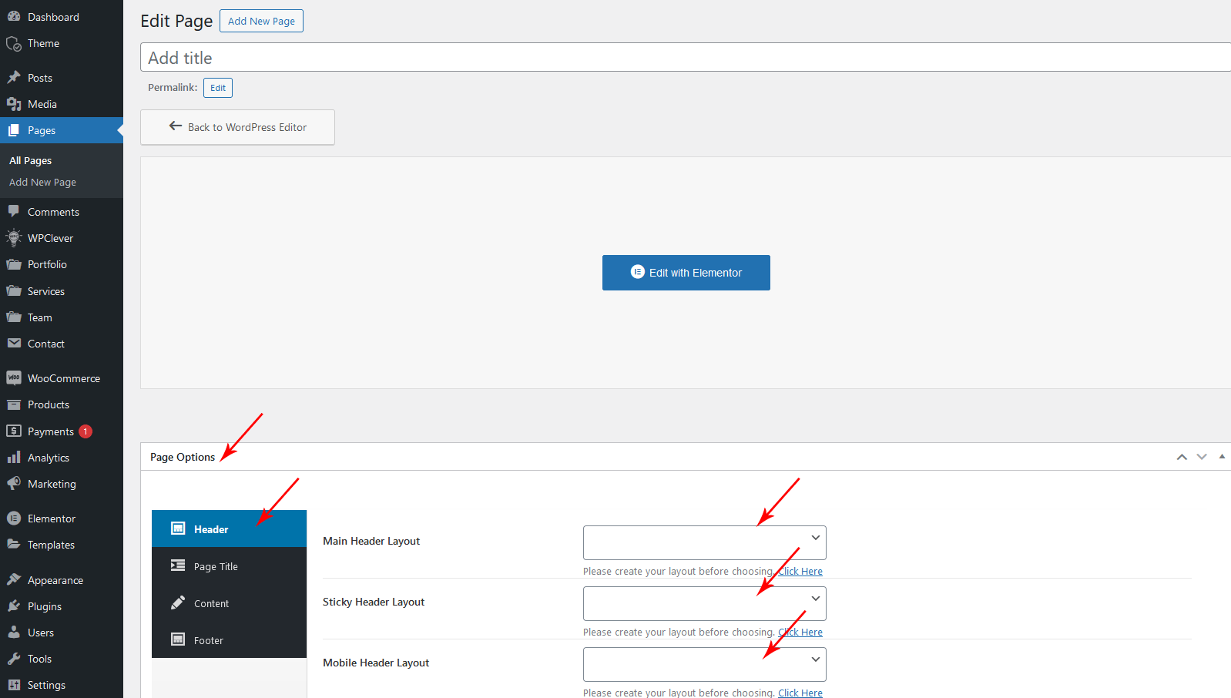This screenshot has width=1231, height=698.
Task: Click the Media icon in sidebar
Action: click(x=14, y=104)
